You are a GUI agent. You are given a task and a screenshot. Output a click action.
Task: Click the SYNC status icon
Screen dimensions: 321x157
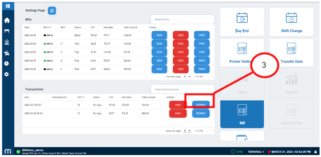(x=233, y=152)
